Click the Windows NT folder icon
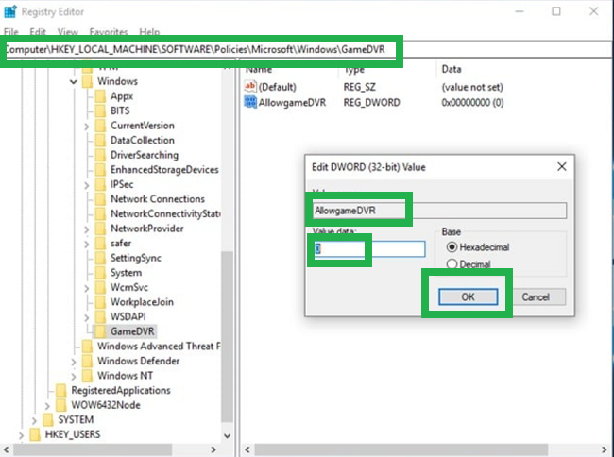This screenshot has height=457, width=614. tap(87, 376)
